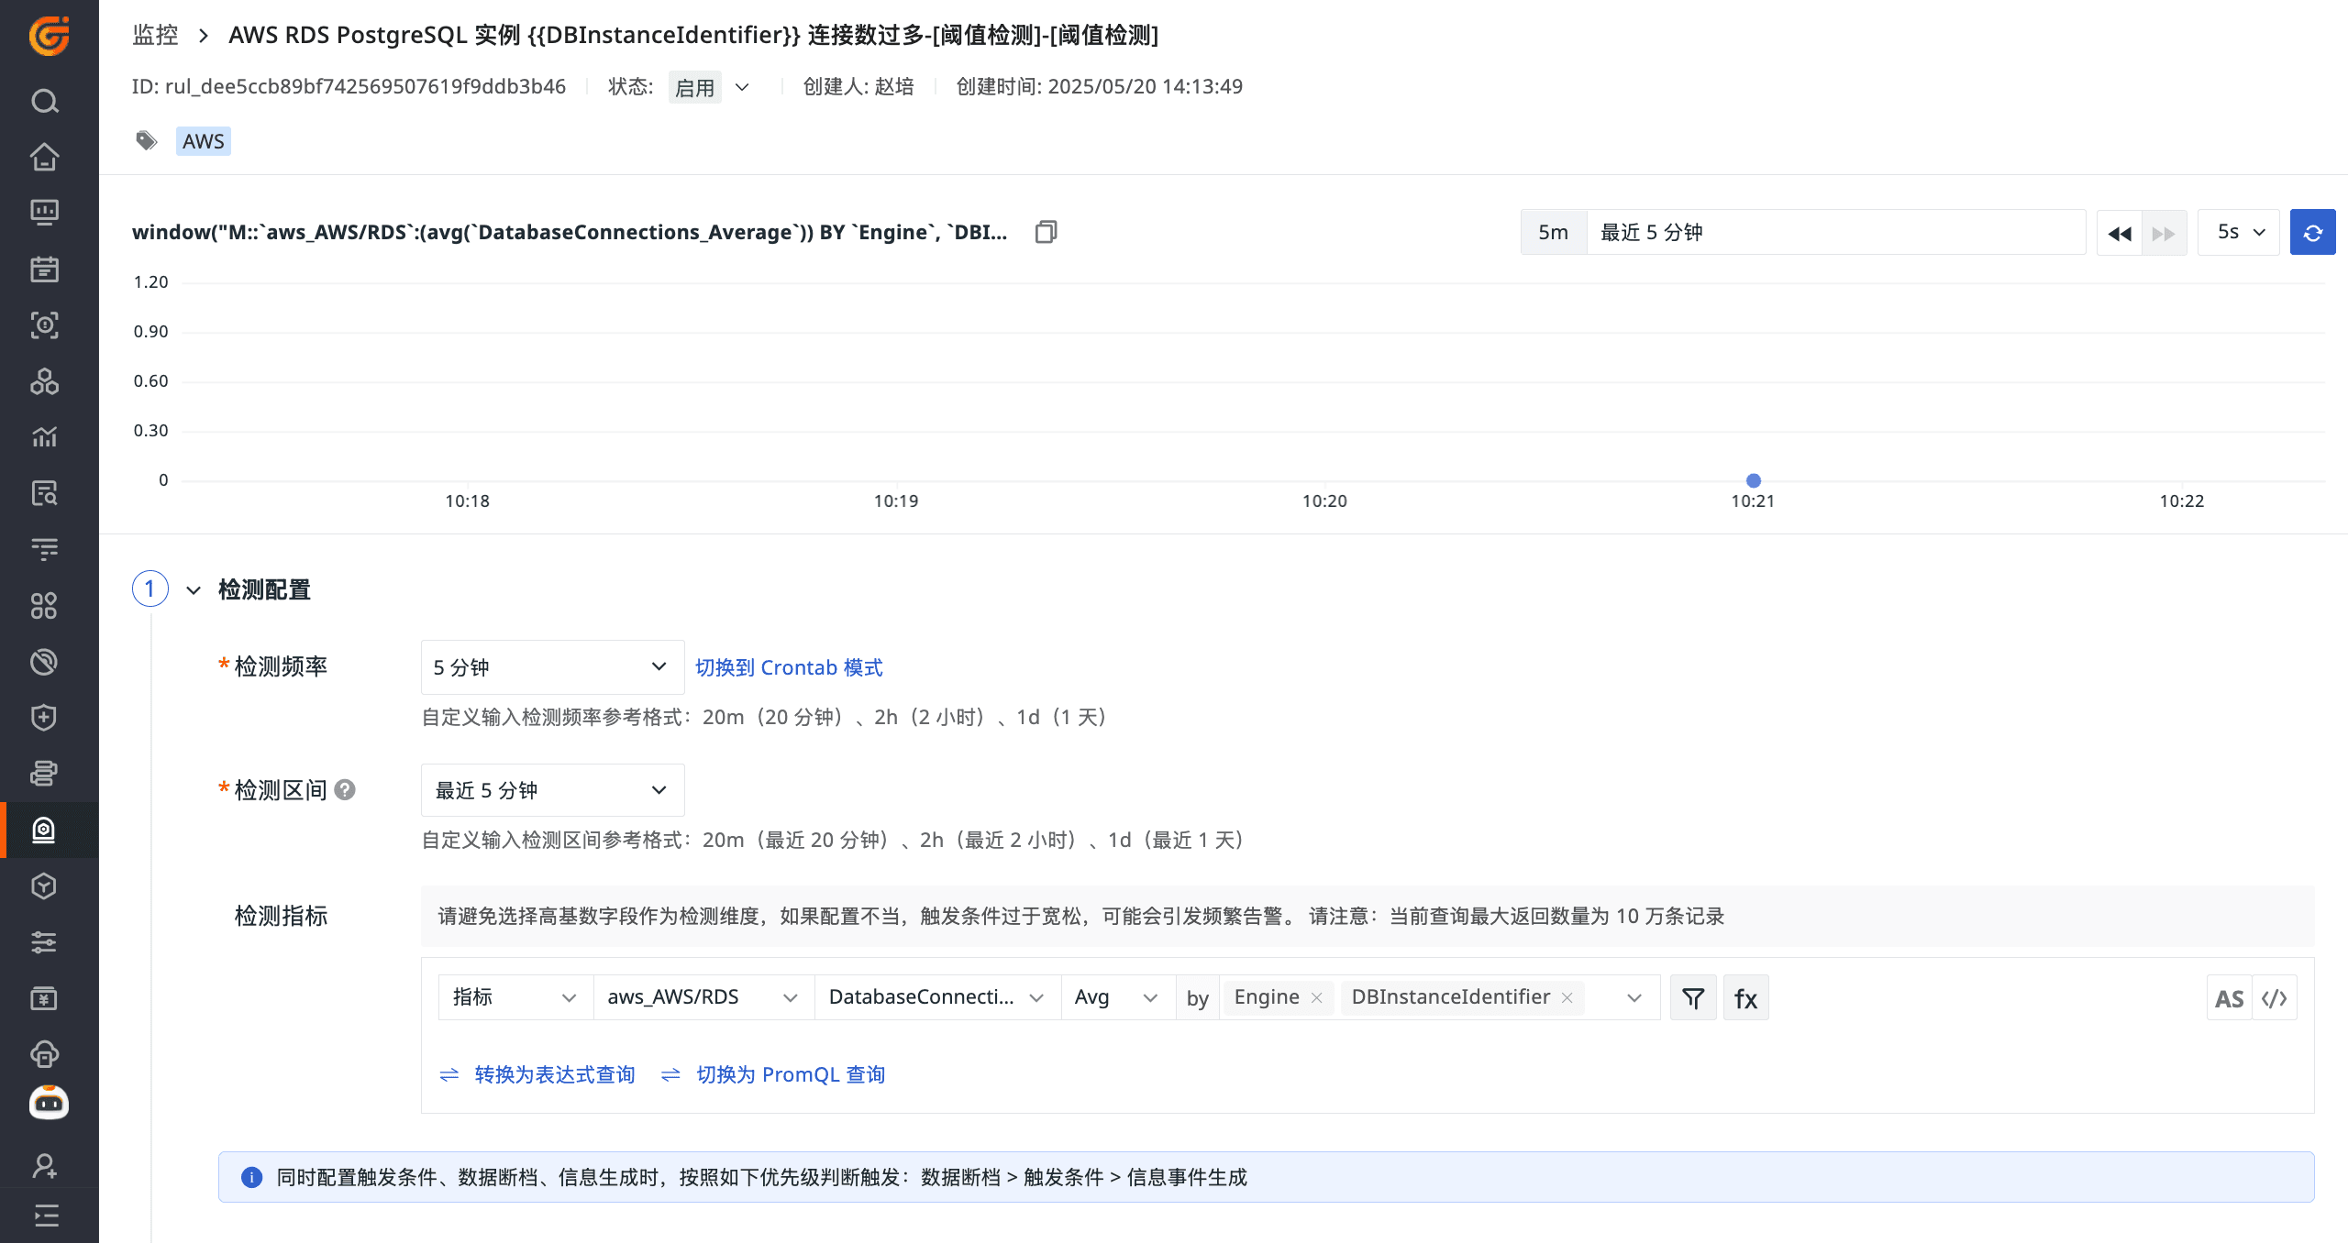The image size is (2348, 1243).
Task: Click the 最近 5 分钟 time range field
Action: (1836, 233)
